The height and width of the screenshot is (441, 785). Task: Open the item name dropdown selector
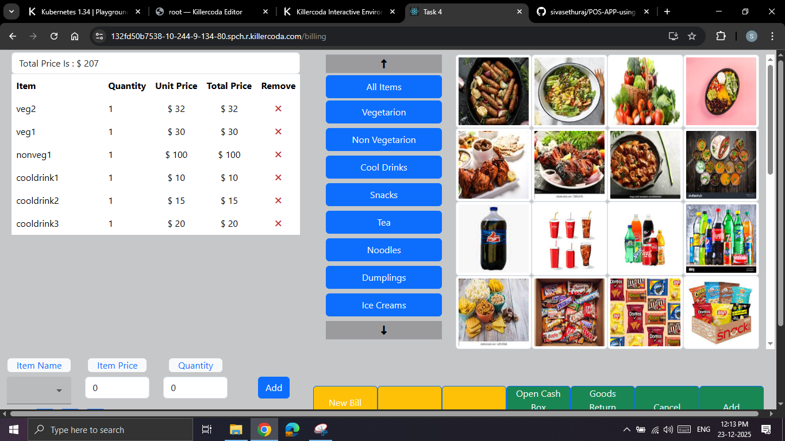pyautogui.click(x=39, y=389)
